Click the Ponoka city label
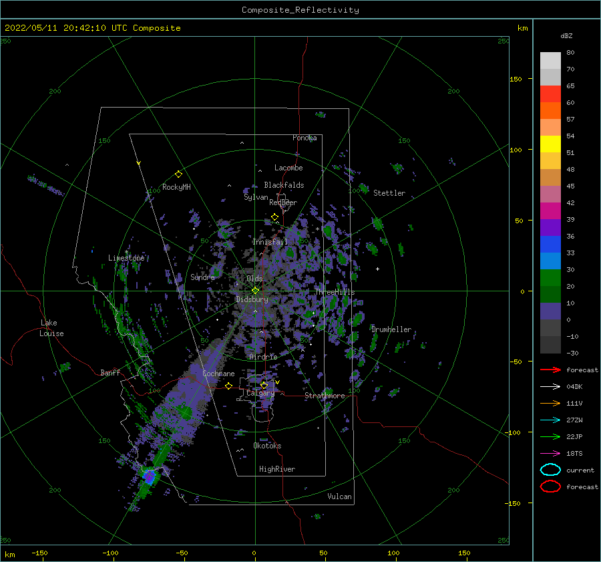Image resolution: width=601 pixels, height=562 pixels. pos(305,138)
